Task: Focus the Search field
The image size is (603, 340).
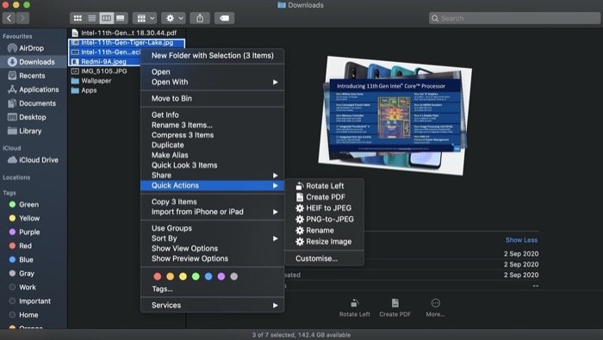Action: tap(514, 18)
